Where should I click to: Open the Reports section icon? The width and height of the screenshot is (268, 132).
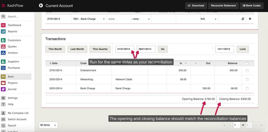tap(3, 32)
